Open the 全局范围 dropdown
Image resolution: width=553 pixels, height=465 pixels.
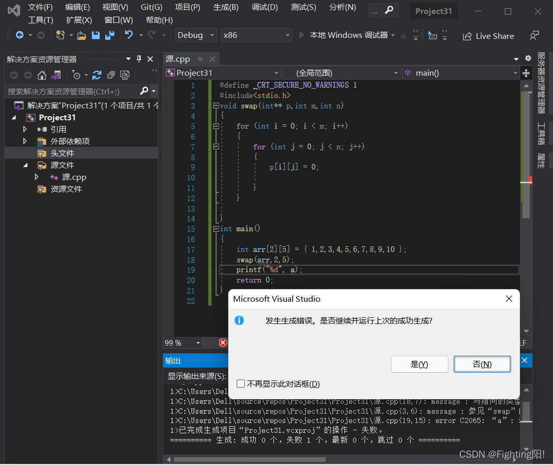coord(341,73)
